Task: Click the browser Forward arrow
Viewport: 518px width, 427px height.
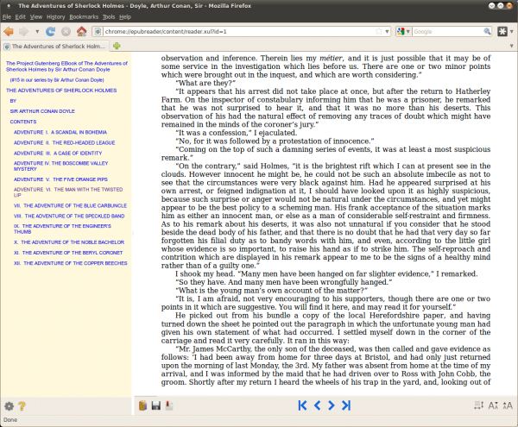Action: 24,32
